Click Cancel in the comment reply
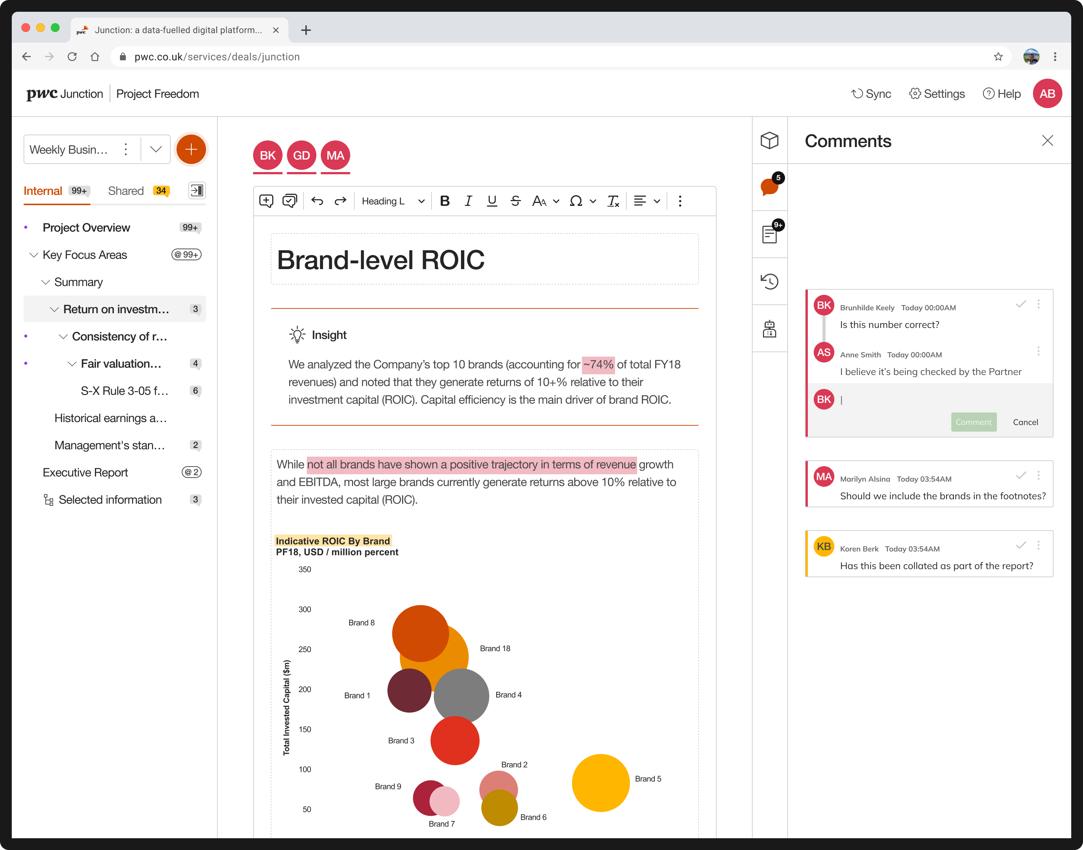The width and height of the screenshot is (1083, 850). click(x=1025, y=422)
